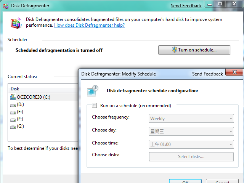Enable Run on a schedule checkbox
244x183 pixels.
94,105
